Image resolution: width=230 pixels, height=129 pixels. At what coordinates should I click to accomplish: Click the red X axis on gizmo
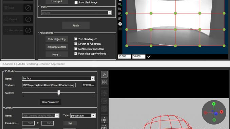222,112
